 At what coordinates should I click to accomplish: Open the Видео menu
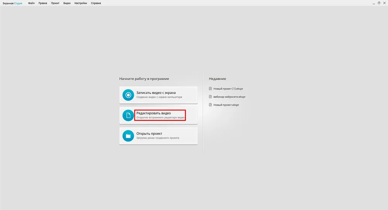tap(67, 3)
